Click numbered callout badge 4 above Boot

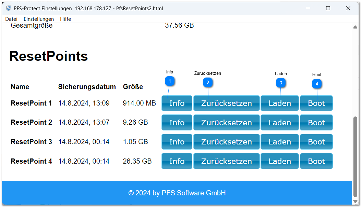pos(317,84)
